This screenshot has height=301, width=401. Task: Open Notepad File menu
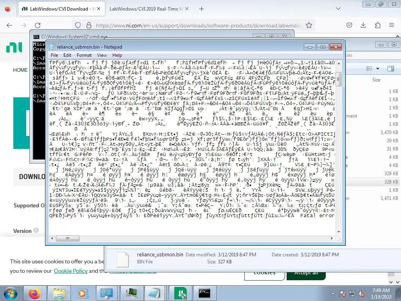[x=54, y=55]
